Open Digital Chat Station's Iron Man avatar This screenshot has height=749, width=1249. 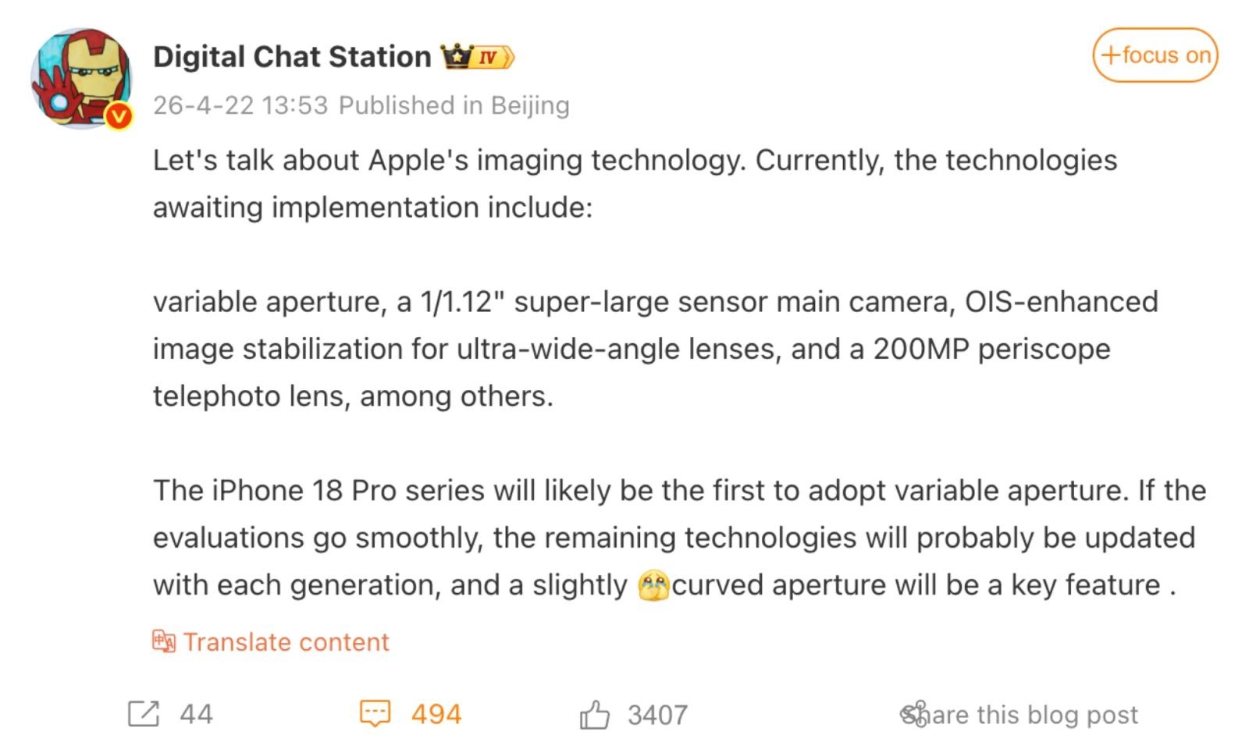[80, 77]
